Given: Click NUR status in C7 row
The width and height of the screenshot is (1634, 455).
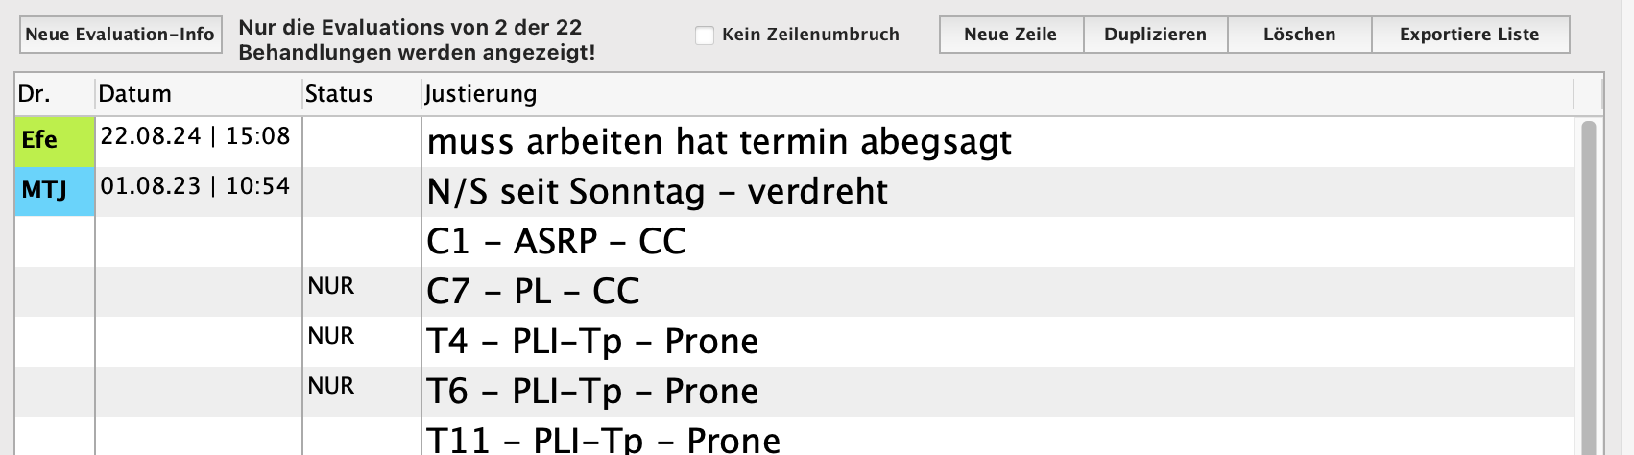Looking at the screenshot, I should point(331,286).
